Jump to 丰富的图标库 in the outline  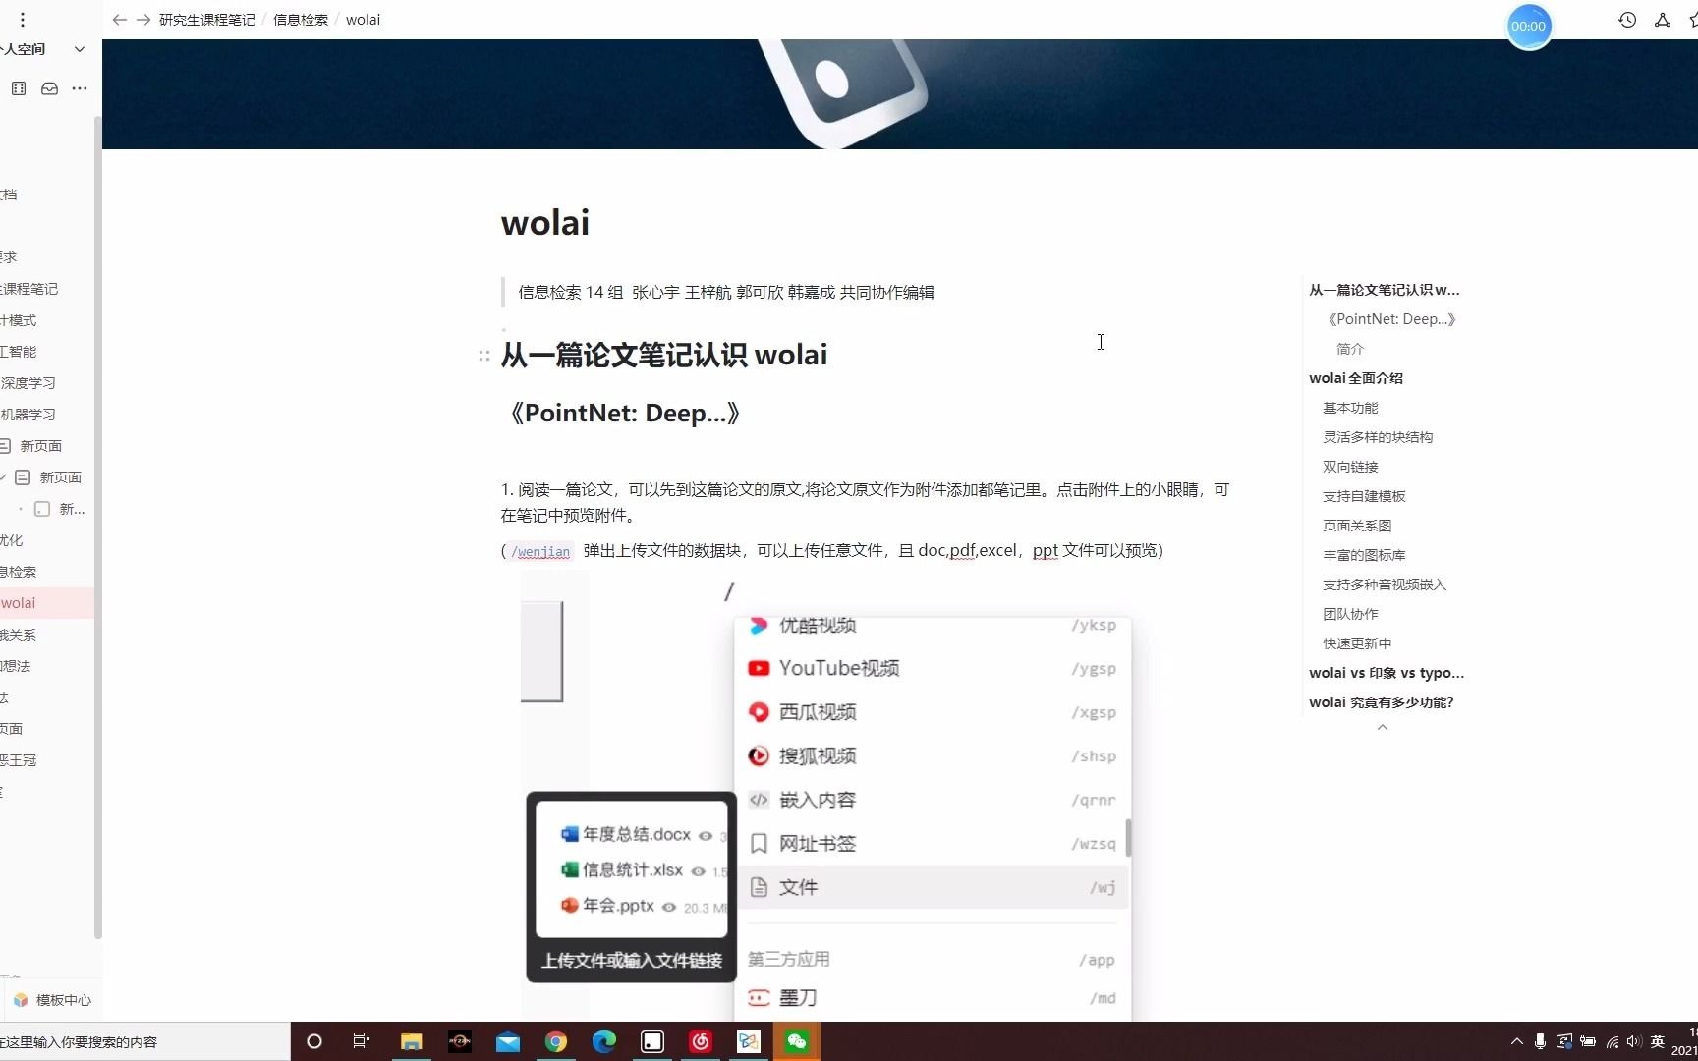click(1364, 555)
